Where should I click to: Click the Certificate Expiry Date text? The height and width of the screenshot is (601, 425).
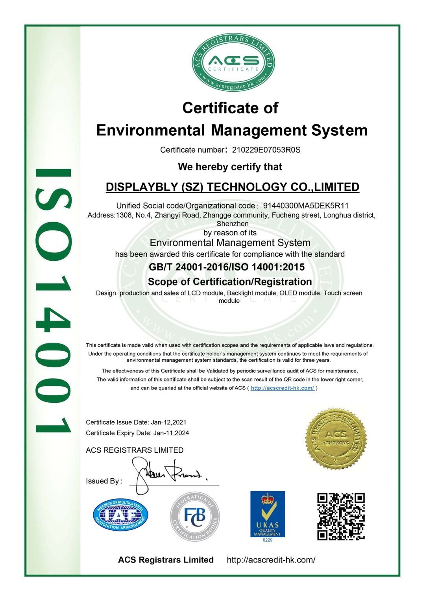[138, 433]
